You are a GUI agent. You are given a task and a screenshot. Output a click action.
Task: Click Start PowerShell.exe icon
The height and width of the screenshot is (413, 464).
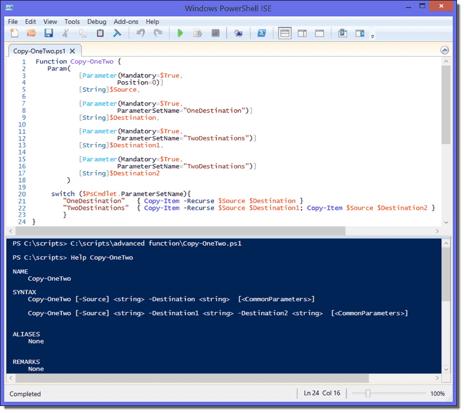262,33
